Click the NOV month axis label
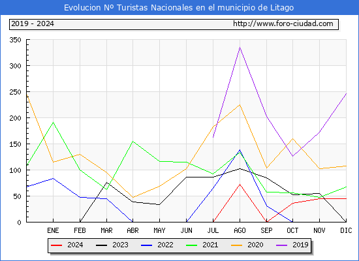 point(319,230)
